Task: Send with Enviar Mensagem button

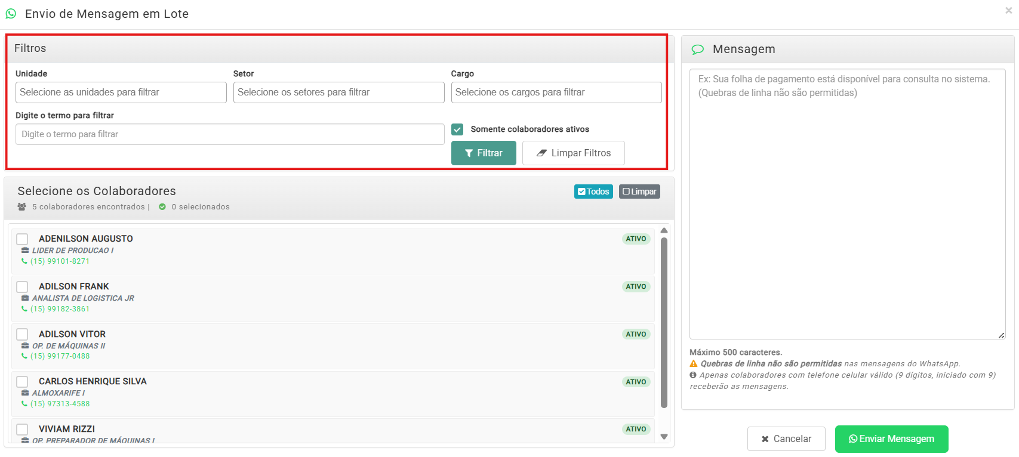Action: (891, 439)
